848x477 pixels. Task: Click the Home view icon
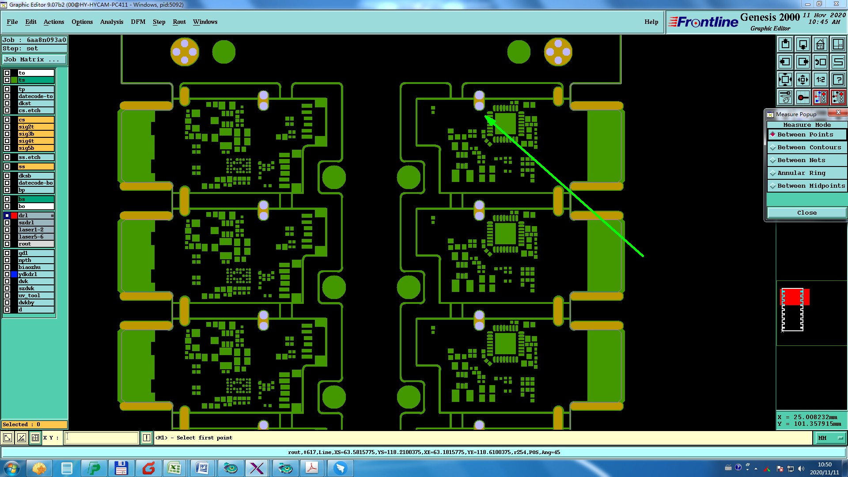[820, 44]
